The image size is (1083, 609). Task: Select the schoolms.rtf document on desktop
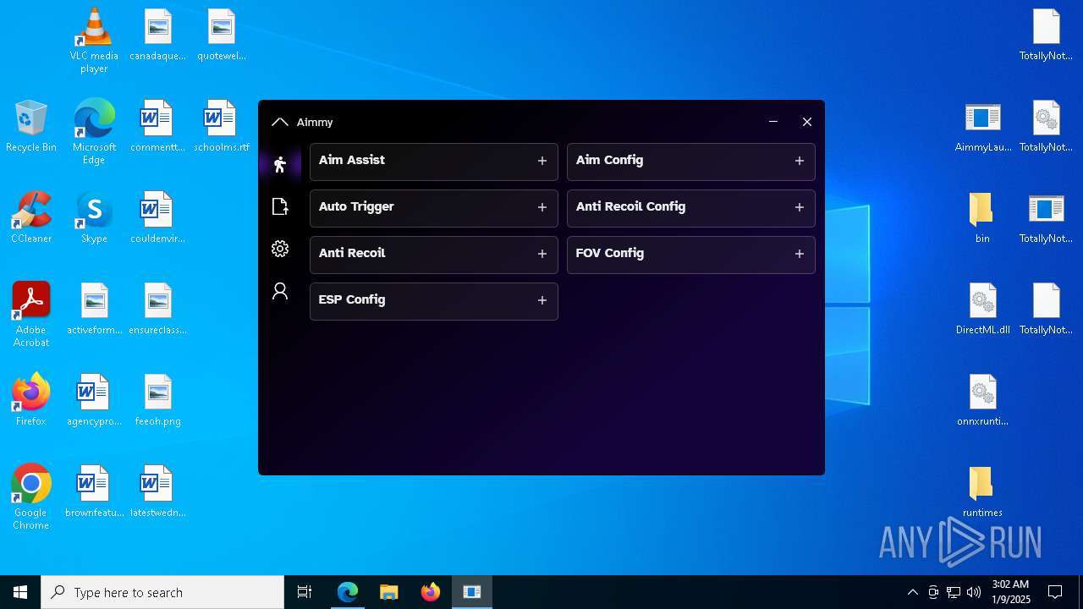221,125
